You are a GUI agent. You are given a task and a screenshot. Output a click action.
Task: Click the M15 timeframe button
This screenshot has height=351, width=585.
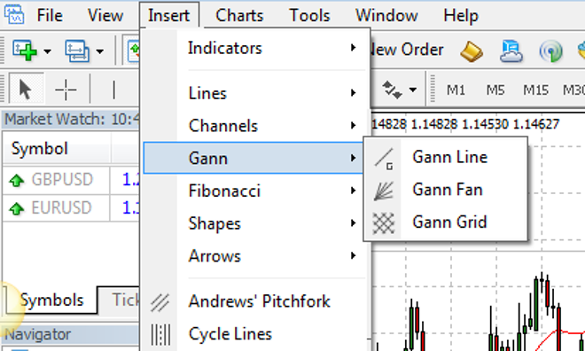(x=536, y=90)
